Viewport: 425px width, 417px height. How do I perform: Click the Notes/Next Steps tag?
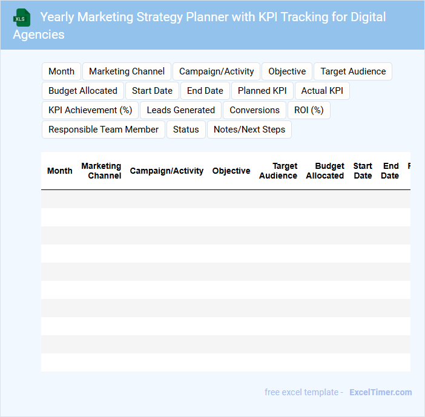click(x=249, y=130)
